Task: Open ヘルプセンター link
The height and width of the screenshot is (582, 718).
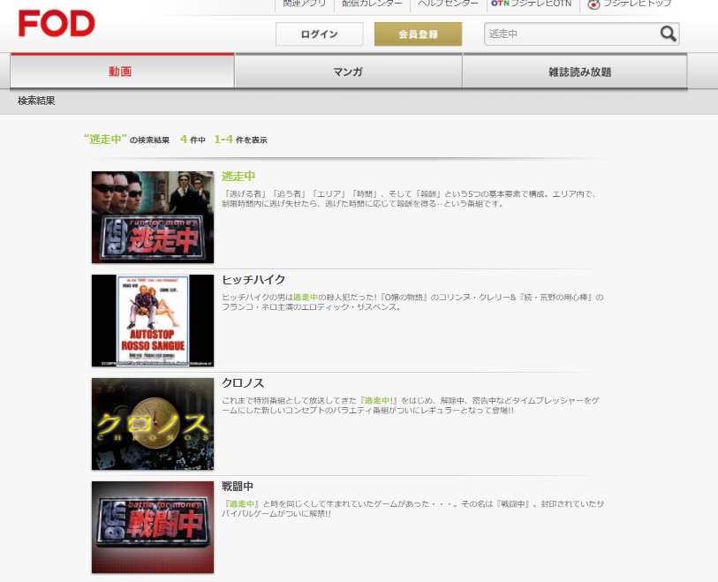Action: click(x=448, y=4)
